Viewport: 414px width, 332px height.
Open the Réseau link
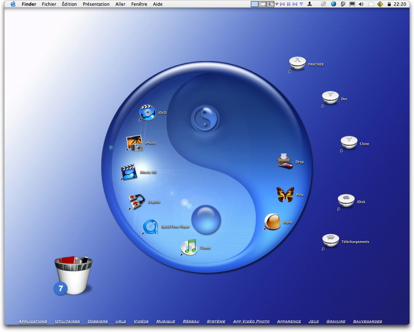pos(191,322)
